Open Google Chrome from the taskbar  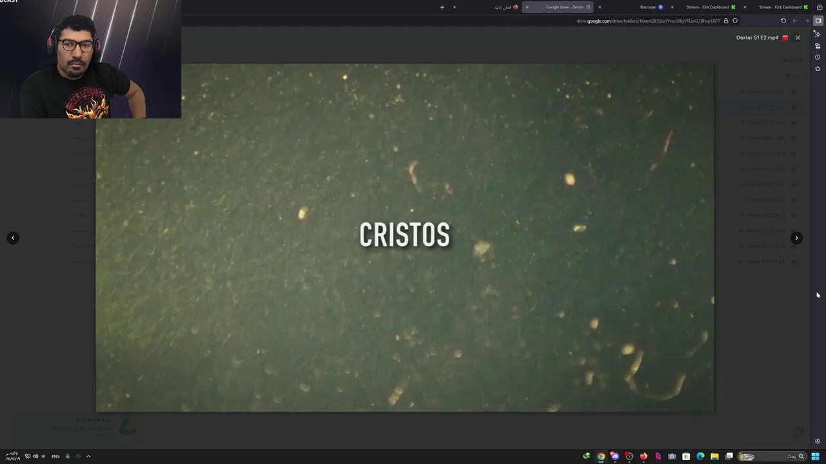pyautogui.click(x=601, y=456)
